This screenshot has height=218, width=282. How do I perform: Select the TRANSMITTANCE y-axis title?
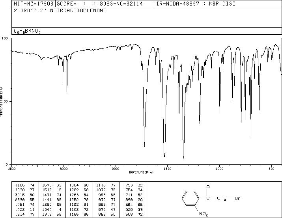(2, 102)
